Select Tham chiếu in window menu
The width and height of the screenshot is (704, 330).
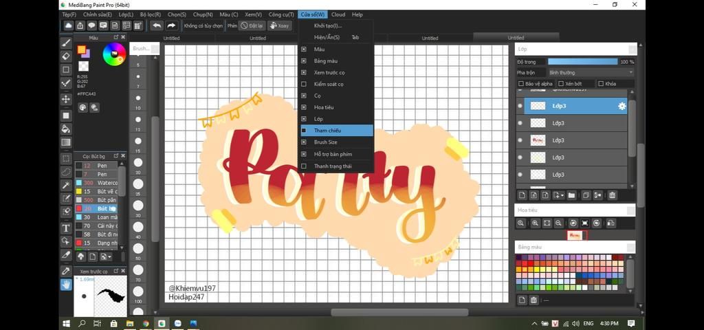point(337,130)
